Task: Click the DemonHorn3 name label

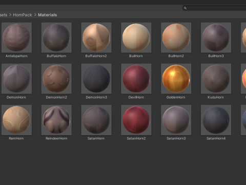Action: point(96,97)
